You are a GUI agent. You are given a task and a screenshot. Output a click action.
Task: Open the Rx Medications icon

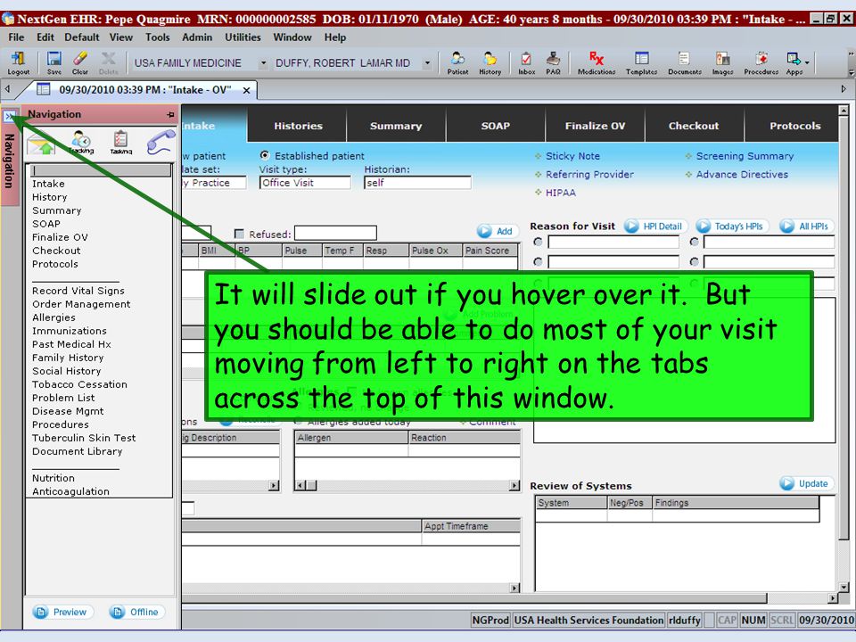(x=597, y=63)
